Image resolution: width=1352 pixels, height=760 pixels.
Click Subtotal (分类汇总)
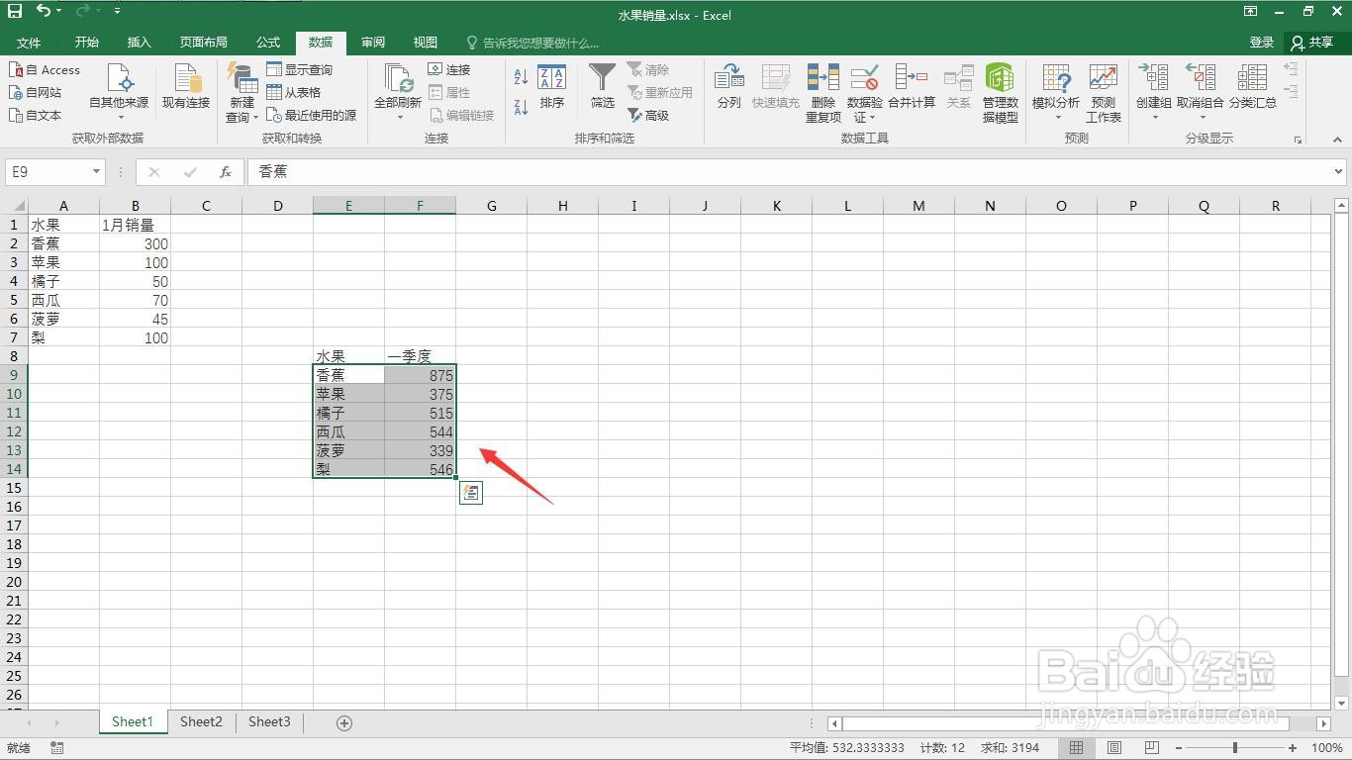(x=1252, y=87)
